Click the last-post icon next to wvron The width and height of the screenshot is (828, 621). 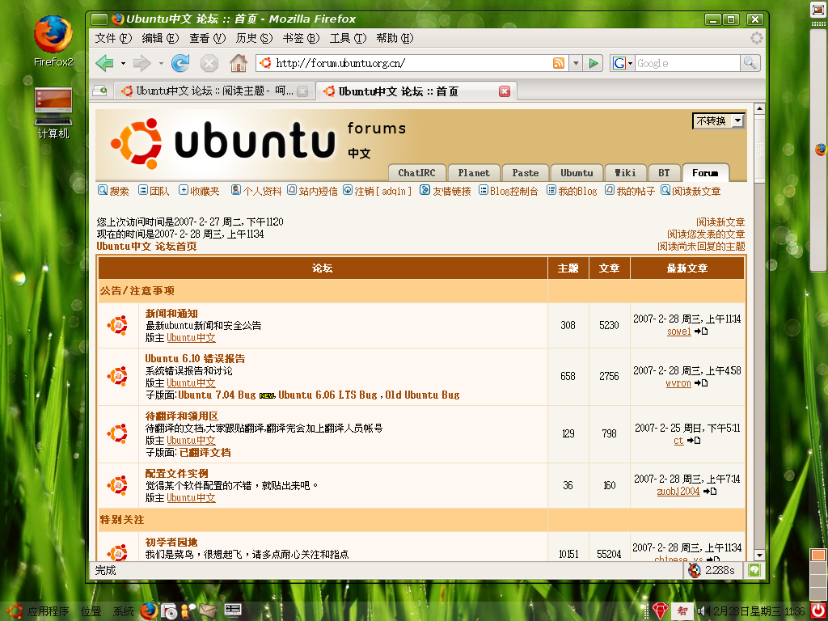tap(701, 383)
